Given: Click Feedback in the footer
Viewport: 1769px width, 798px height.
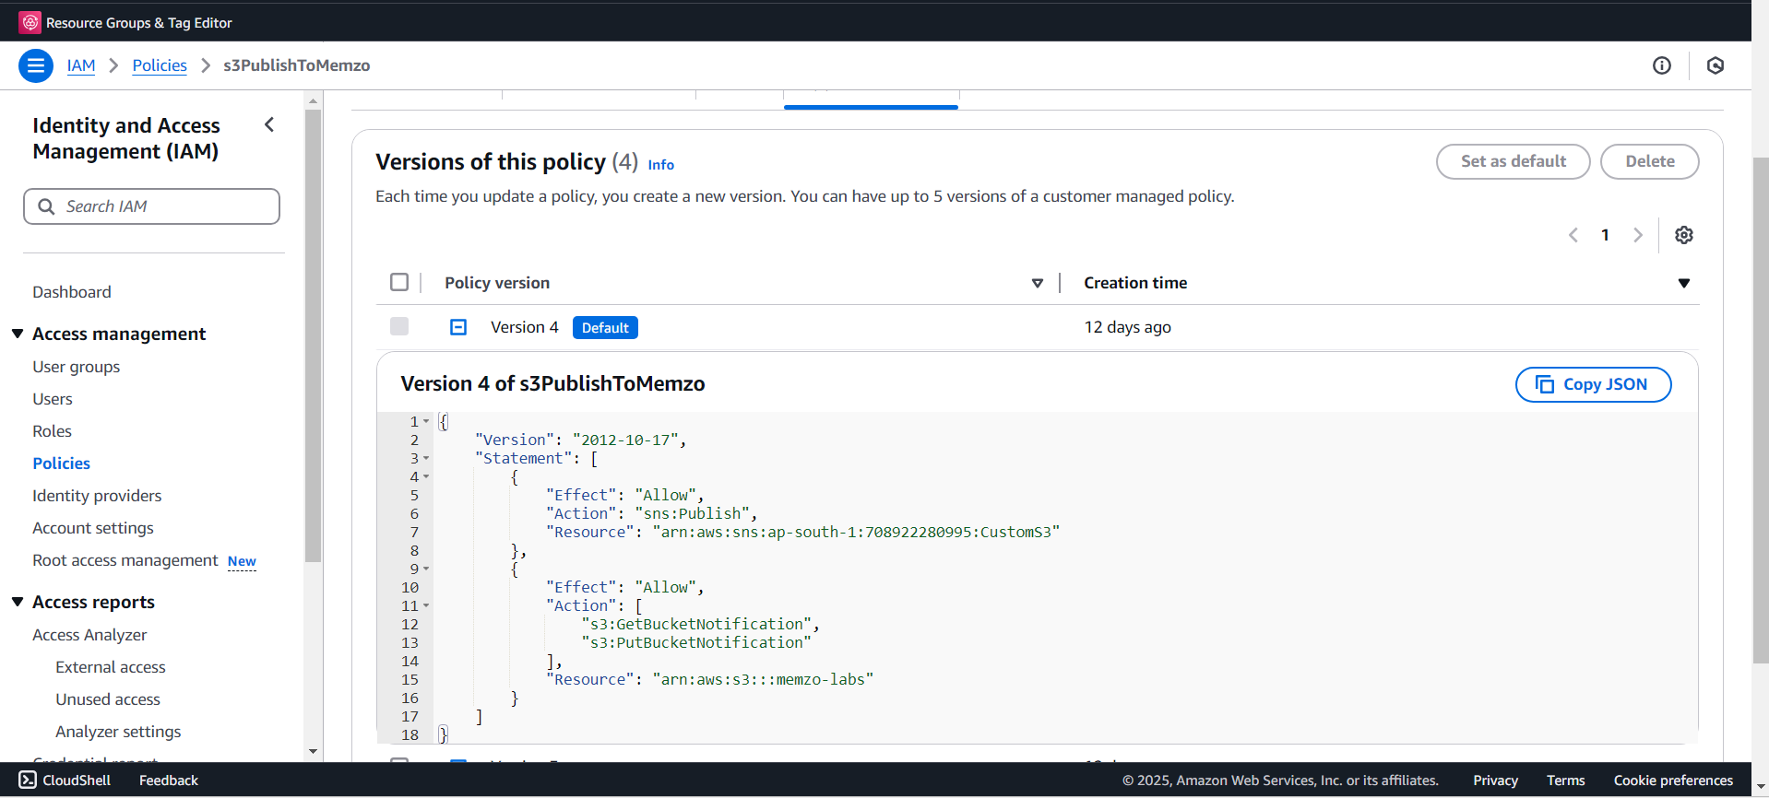Looking at the screenshot, I should point(169,780).
